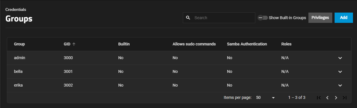Click the Add group button
357x108 pixels.
344,18
